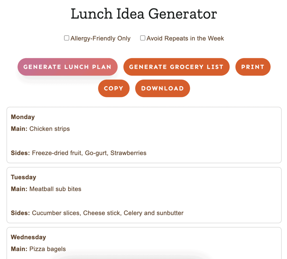This screenshot has height=259, width=287.
Task: Click 'Freeze-dried fruit' in Monday's sides
Action: (x=57, y=153)
